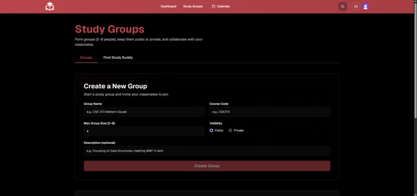Open Study Groups in top navigation
Screen dimensions: 417x196
click(x=193, y=6)
